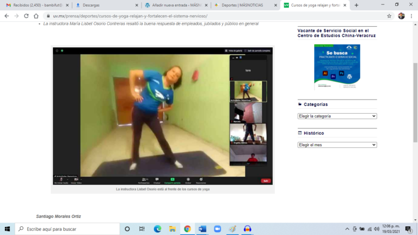Open network settings in system tray
418x235 pixels.
pyautogui.click(x=370, y=229)
